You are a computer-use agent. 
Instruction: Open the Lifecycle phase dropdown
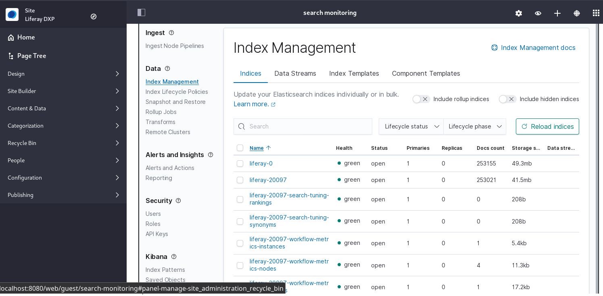[475, 126]
